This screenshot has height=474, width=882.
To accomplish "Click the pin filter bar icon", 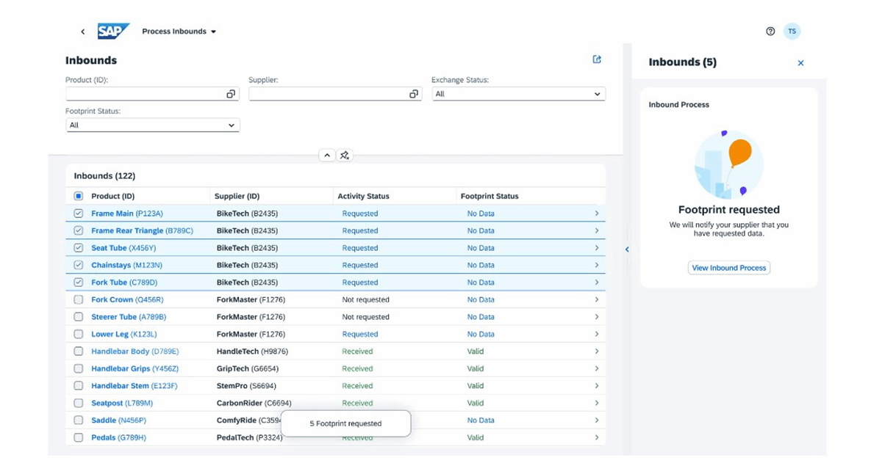I will click(x=345, y=156).
